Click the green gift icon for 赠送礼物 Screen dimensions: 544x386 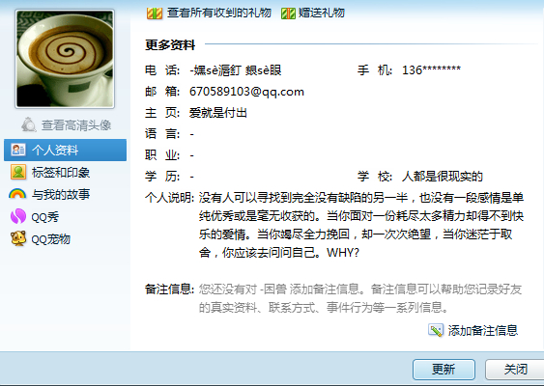pyautogui.click(x=288, y=14)
